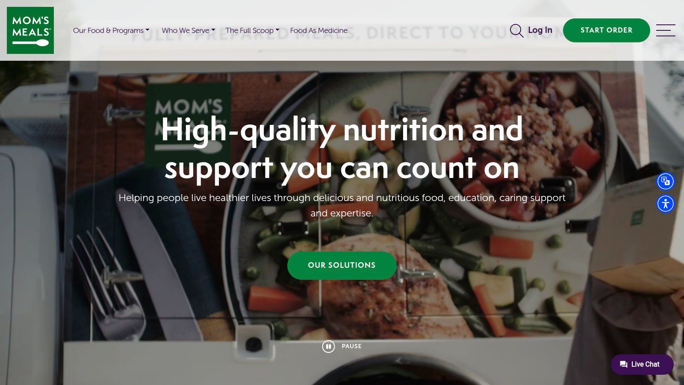684x385 pixels.
Task: Expand The Full Scoop dropdown
Action: 253,30
